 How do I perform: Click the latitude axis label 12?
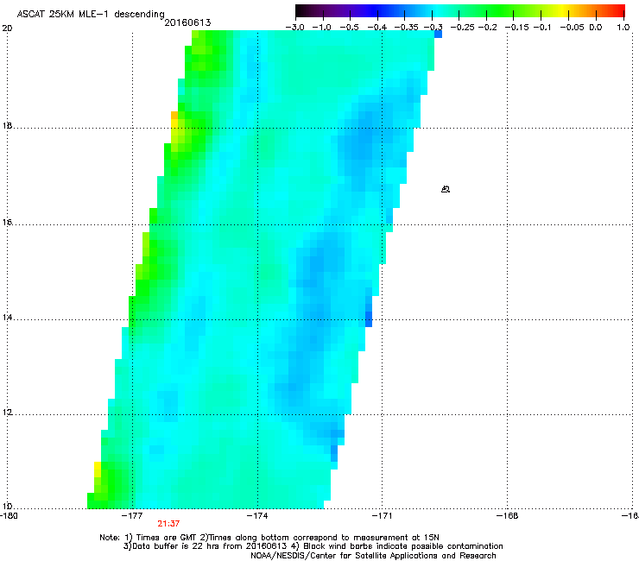pos(7,413)
